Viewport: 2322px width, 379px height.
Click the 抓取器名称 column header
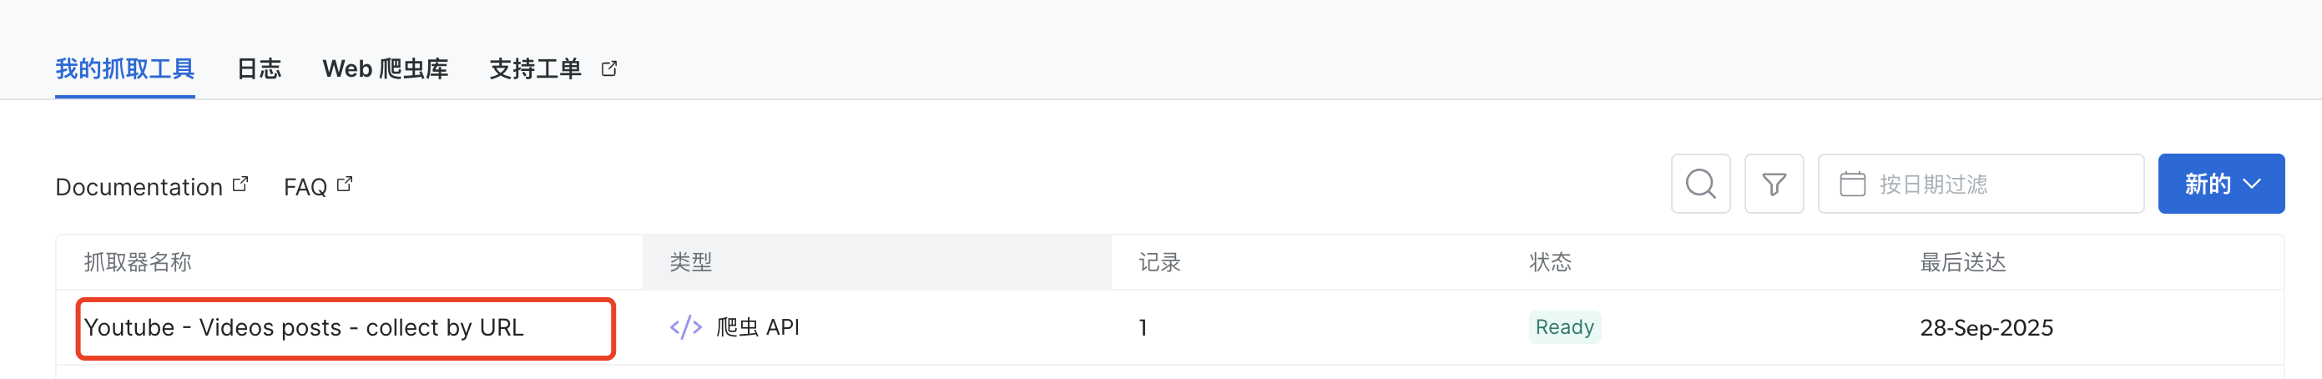(138, 263)
